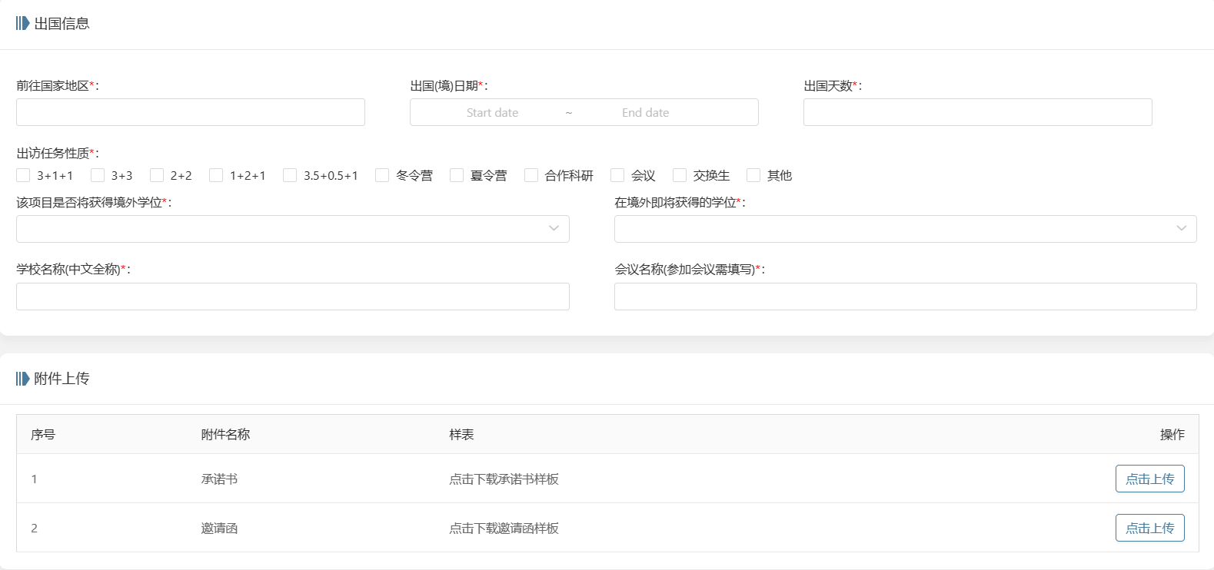The height and width of the screenshot is (570, 1214).
Task: Click upload button for 邀请函
Action: 1149,528
